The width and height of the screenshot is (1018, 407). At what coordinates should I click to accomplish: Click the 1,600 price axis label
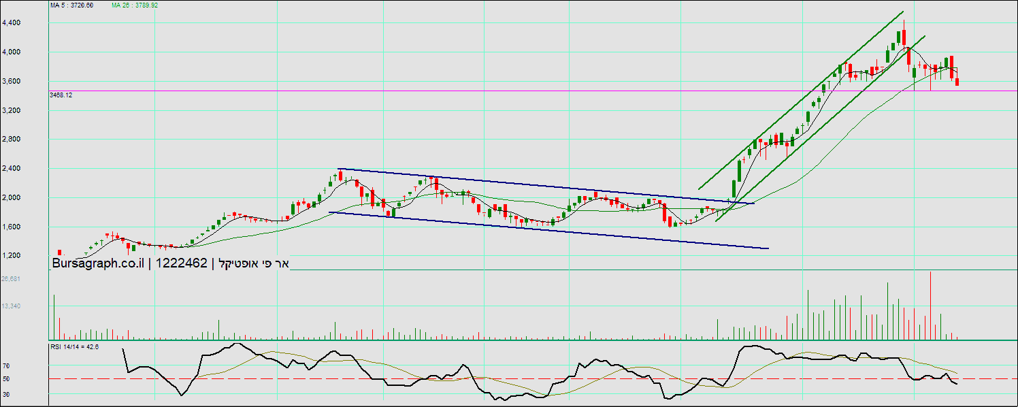[x=12, y=227]
